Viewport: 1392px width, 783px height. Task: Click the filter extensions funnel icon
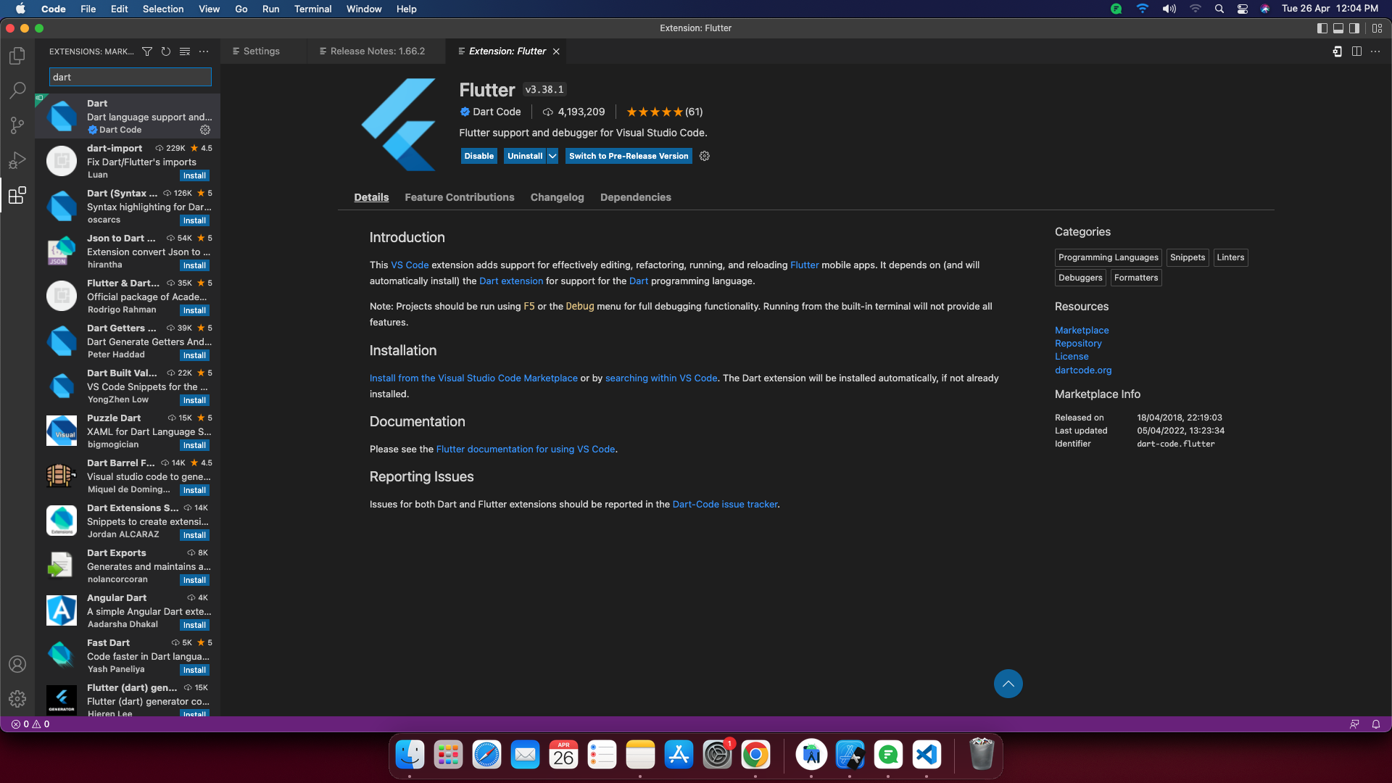click(147, 51)
